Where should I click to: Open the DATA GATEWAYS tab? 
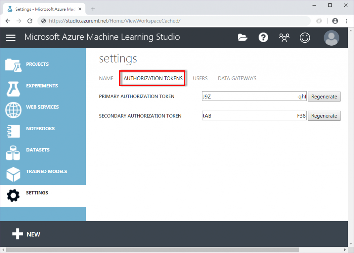[237, 78]
